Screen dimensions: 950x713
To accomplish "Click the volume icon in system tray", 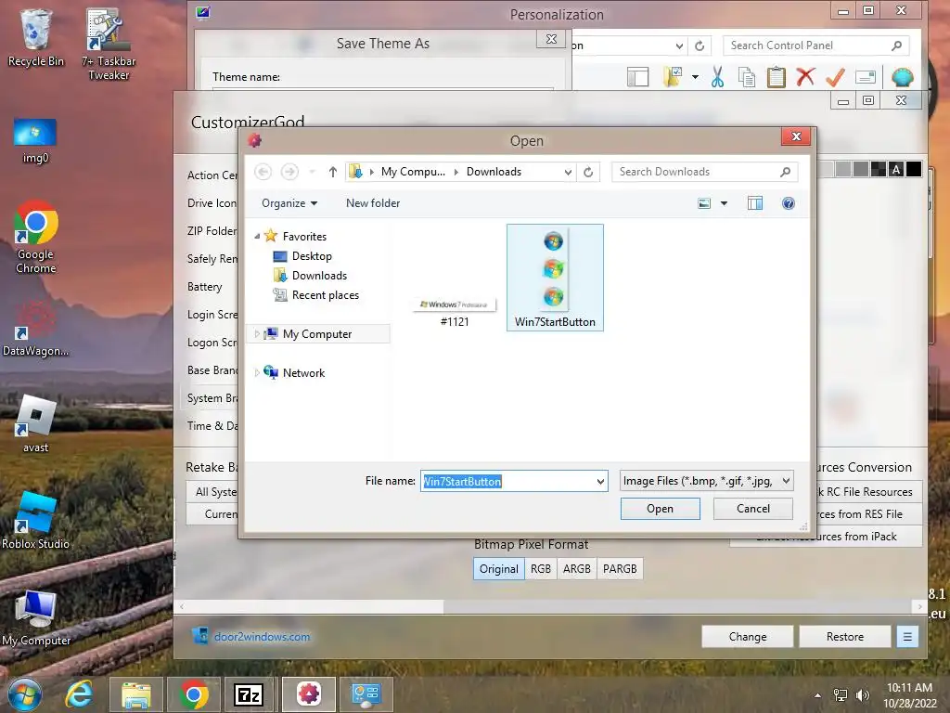I will coord(862,695).
